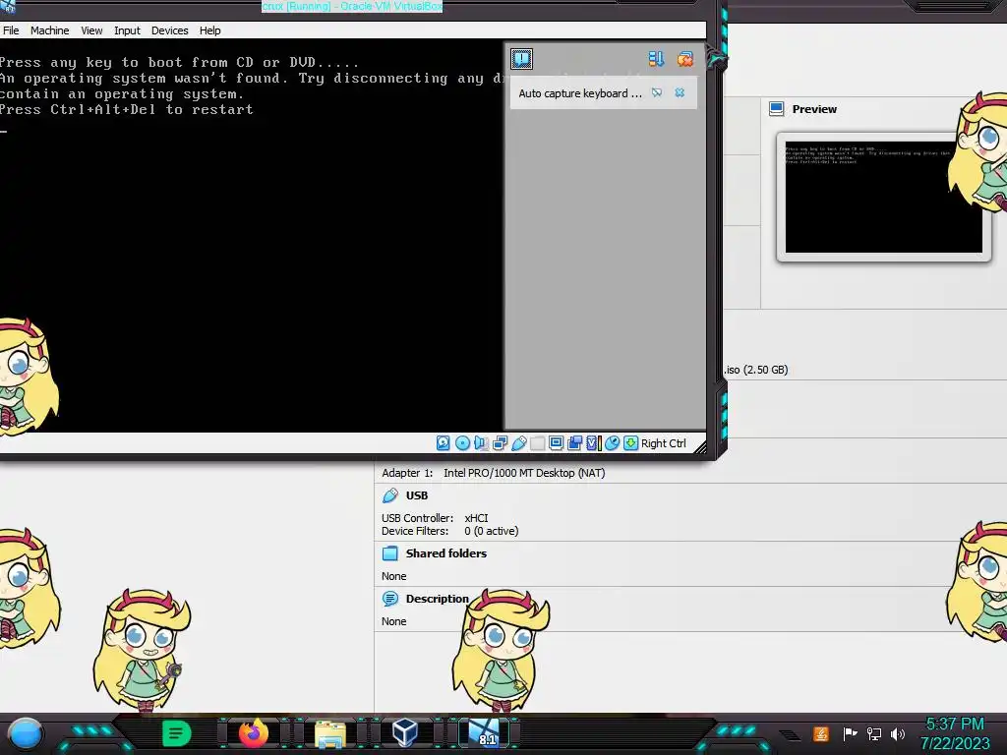The width and height of the screenshot is (1007, 755).
Task: Open File Explorer from the taskbar
Action: [x=330, y=733]
